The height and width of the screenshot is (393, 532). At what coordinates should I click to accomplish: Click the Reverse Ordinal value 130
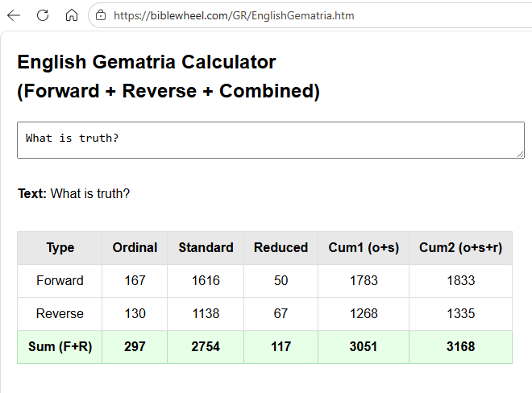tap(135, 314)
